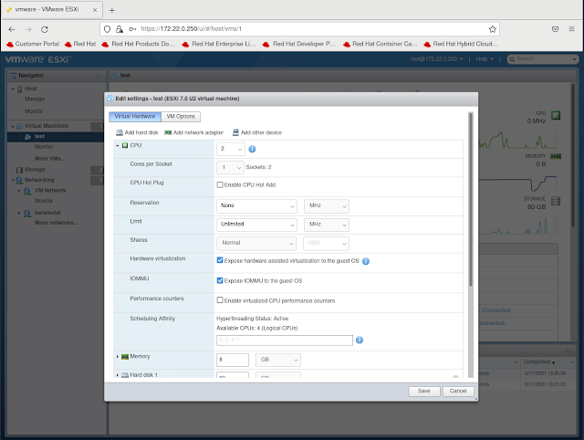584x440 pixels.
Task: Click info icon next to CPU count
Action: pos(252,149)
